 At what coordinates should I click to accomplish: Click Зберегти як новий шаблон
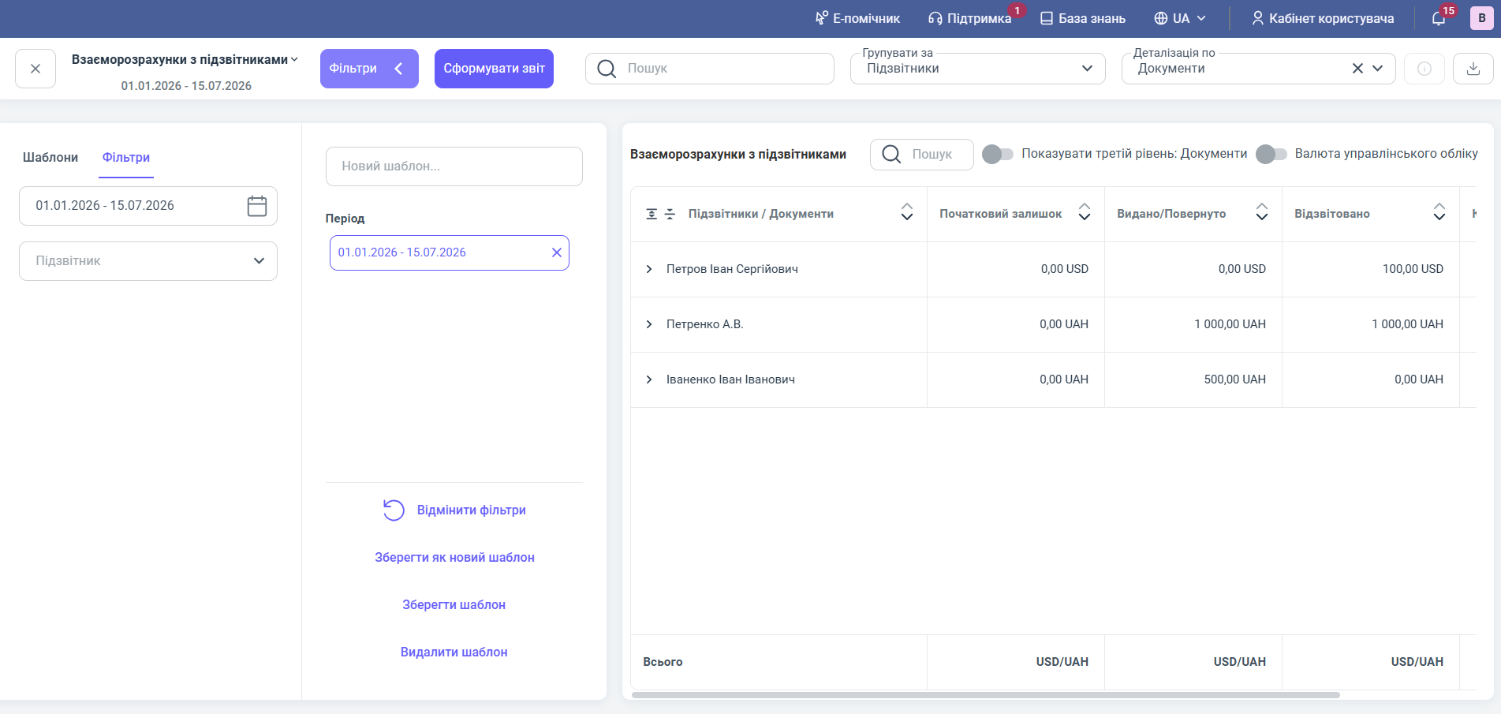(x=454, y=558)
